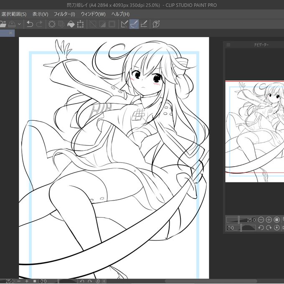The image size is (284, 284).
Task: Activate the Scale/Rotate transform icon
Action: click(80, 24)
